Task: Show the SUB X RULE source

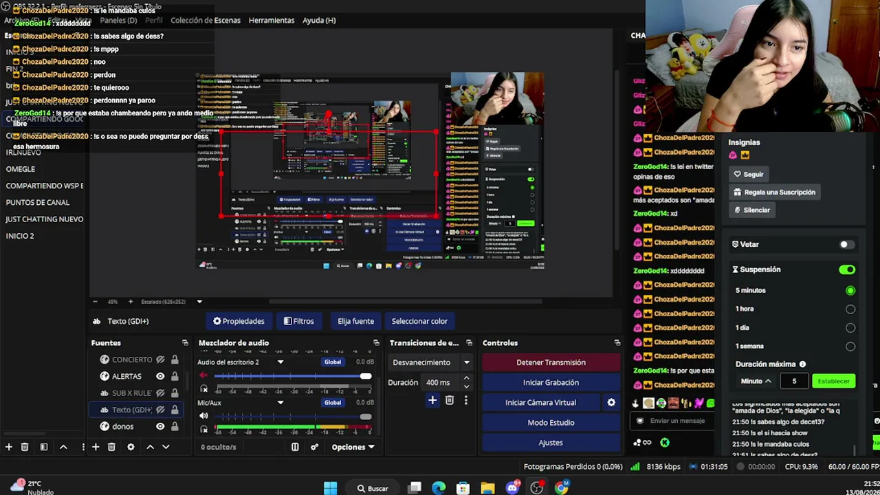Action: [x=160, y=393]
